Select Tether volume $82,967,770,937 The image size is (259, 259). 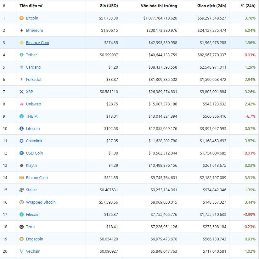click(x=212, y=55)
